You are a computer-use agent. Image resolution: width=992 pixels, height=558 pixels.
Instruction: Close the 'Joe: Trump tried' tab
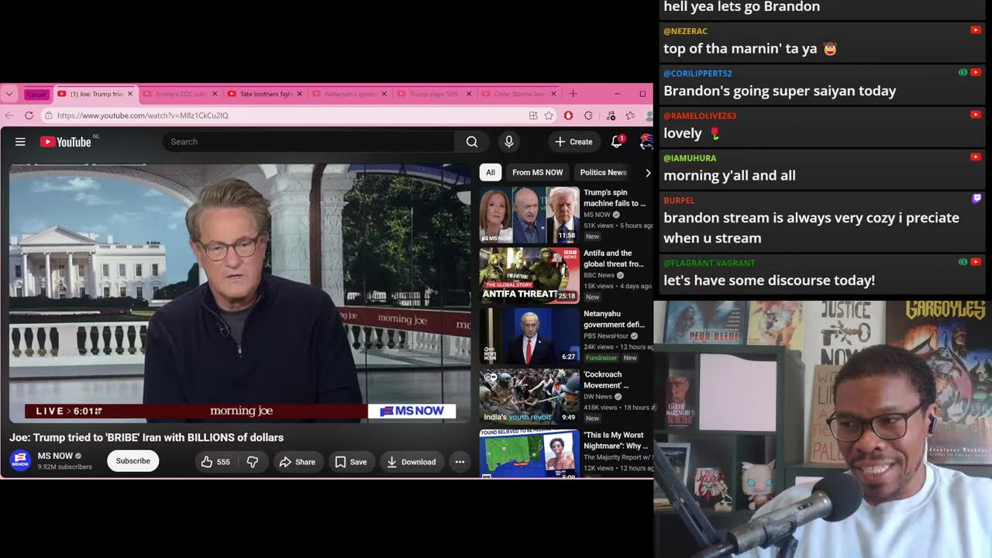coord(130,94)
